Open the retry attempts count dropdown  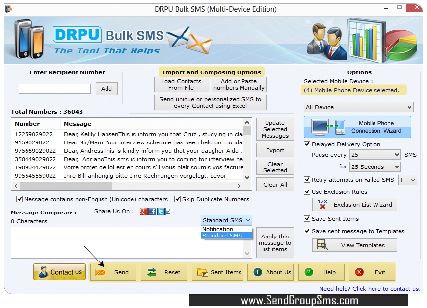click(407, 180)
